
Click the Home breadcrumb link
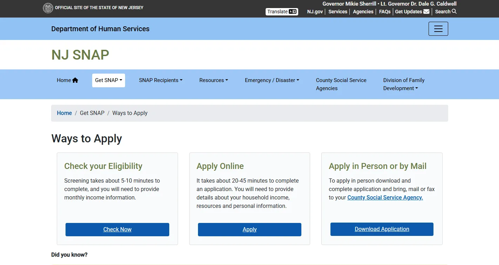(x=64, y=113)
